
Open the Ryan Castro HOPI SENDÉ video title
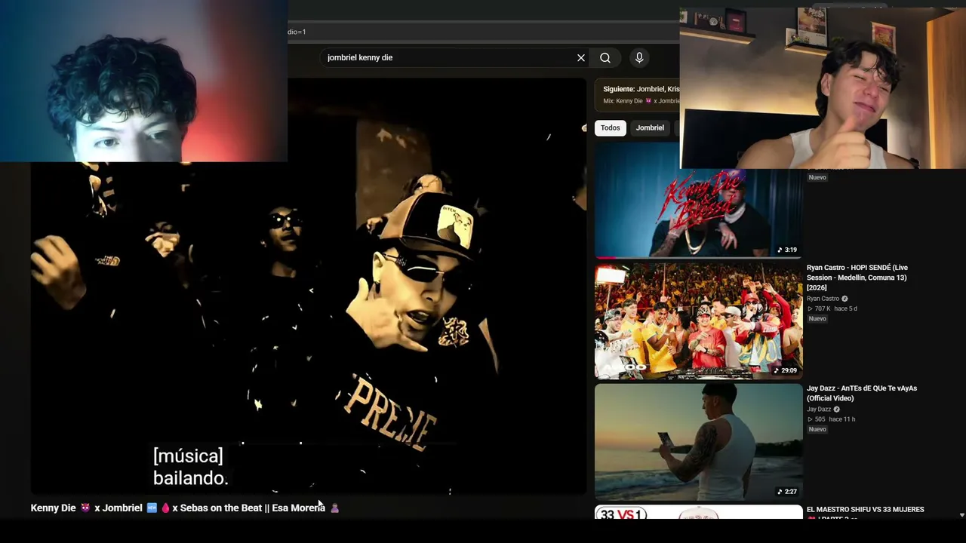click(x=857, y=278)
